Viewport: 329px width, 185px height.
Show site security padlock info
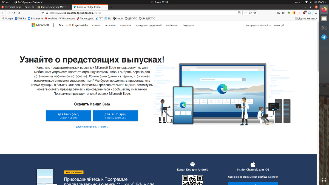47,13
